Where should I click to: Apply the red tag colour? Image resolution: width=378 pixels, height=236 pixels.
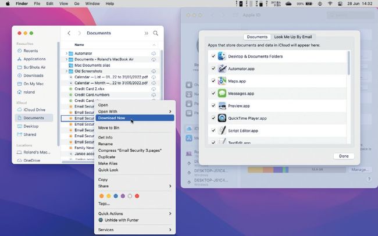click(x=137, y=196)
